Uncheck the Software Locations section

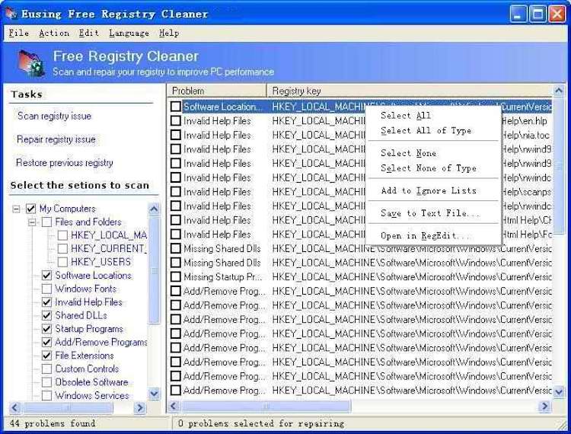coord(47,276)
